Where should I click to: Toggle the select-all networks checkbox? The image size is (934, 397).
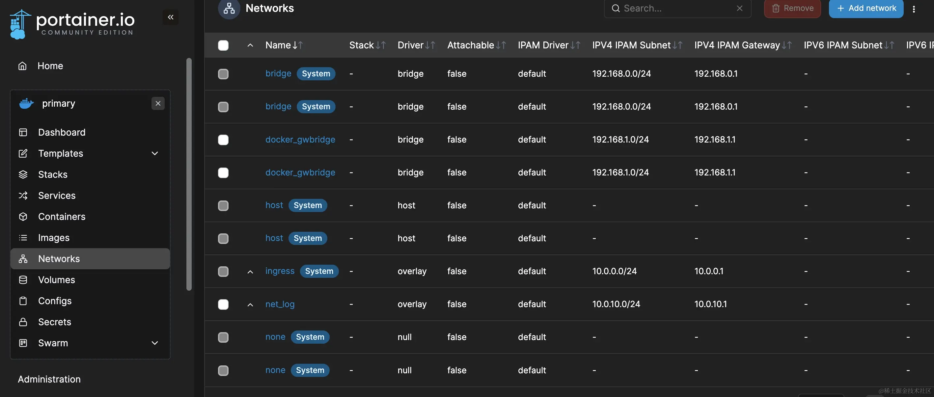(223, 45)
